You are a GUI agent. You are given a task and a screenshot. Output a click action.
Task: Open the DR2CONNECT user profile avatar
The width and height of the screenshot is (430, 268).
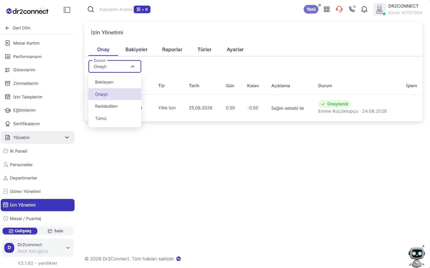coord(380,9)
